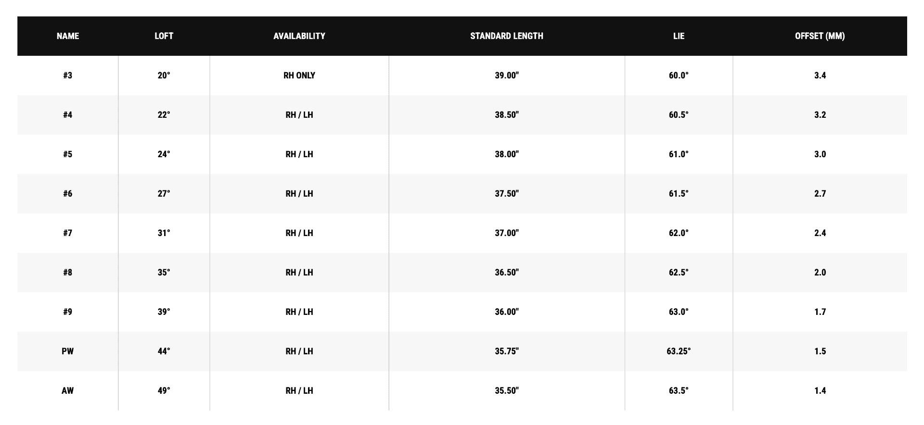
Task: Click the NAME column header
Action: pyautogui.click(x=68, y=36)
